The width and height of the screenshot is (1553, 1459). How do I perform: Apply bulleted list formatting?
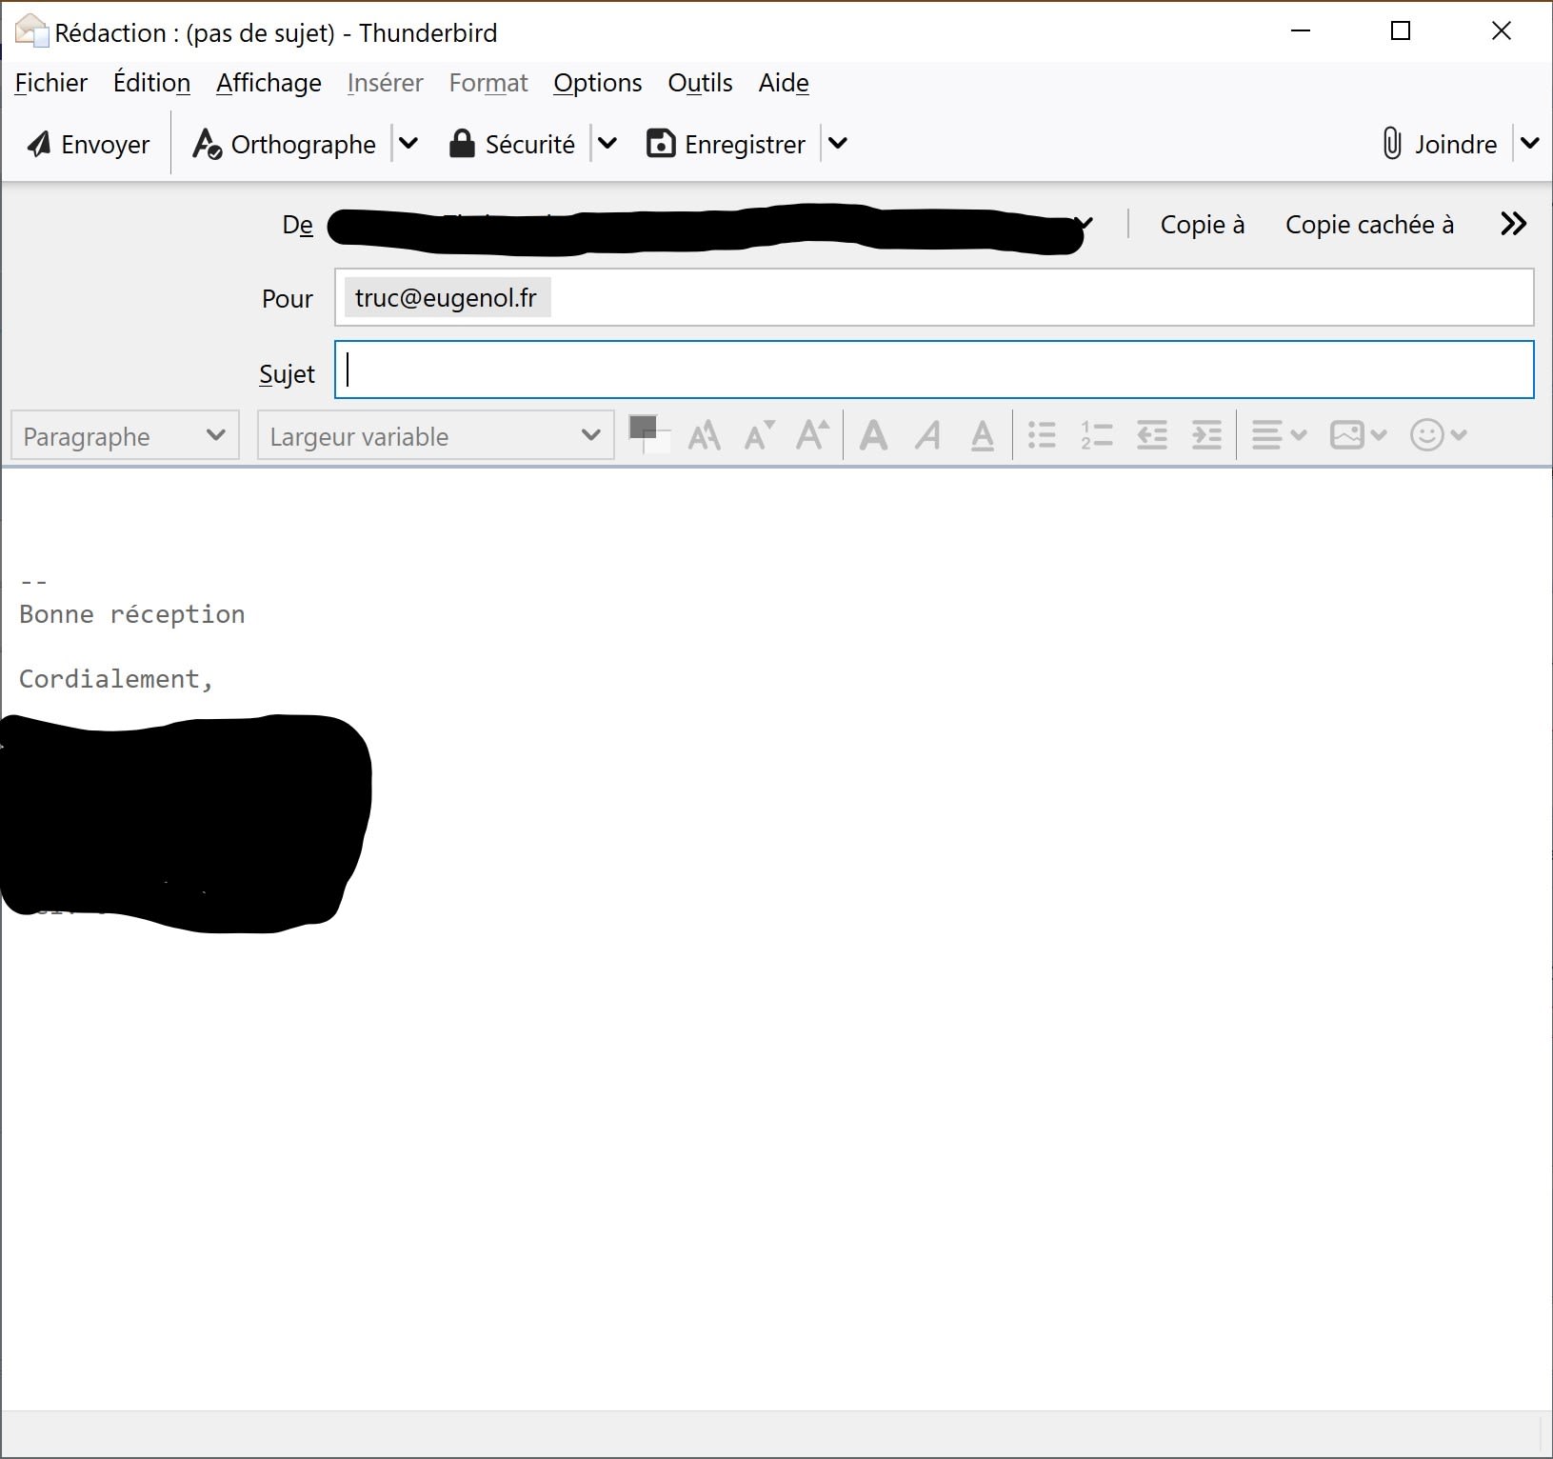[1042, 436]
